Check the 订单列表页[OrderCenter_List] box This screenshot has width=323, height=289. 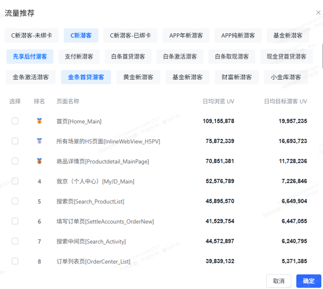pyautogui.click(x=15, y=261)
